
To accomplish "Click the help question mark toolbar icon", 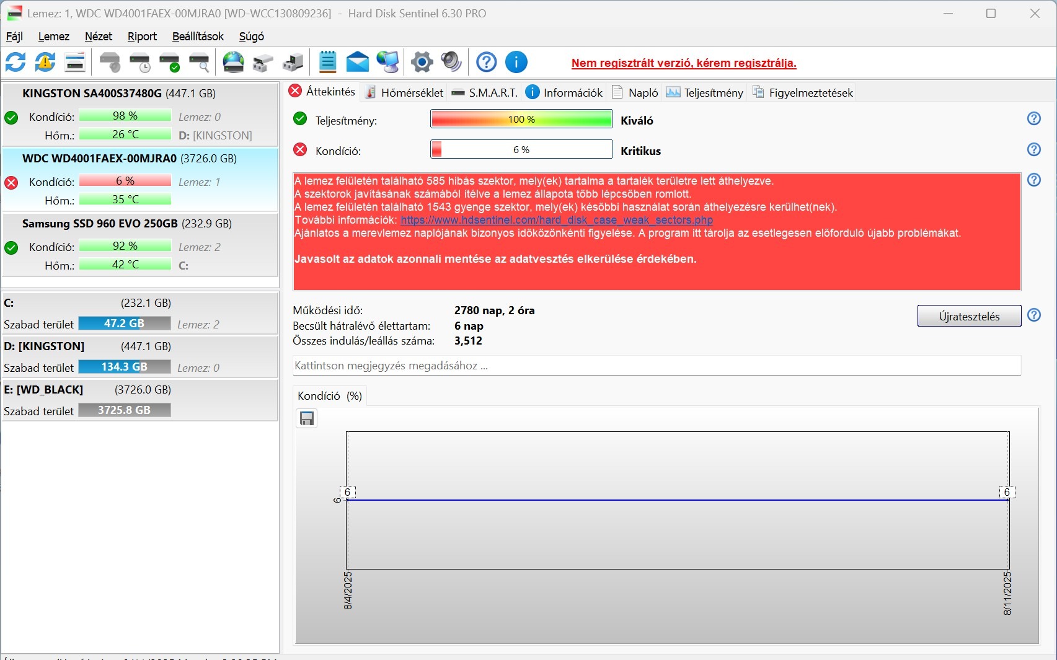I will point(487,62).
